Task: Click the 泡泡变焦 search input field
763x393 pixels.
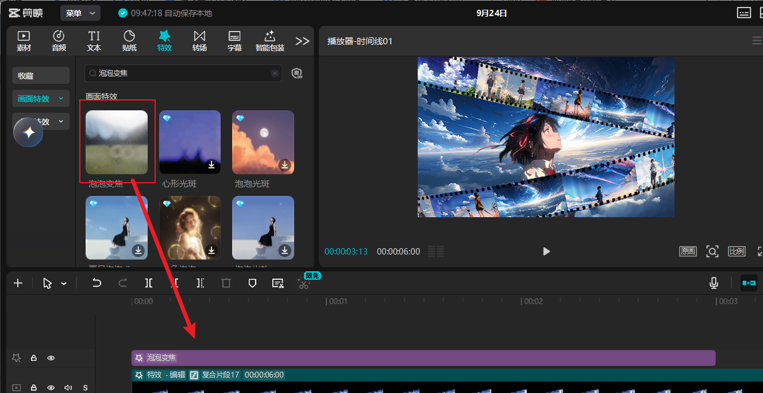Action: (x=183, y=73)
